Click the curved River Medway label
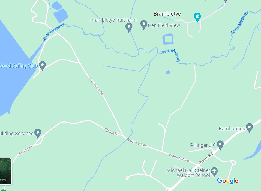This screenshot has width=261, height=191. (x=171, y=55)
